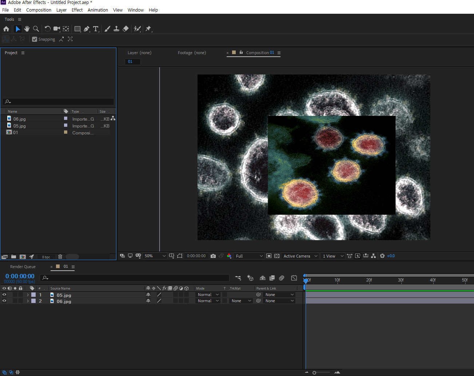Switch to the Render Queue tab

23,267
